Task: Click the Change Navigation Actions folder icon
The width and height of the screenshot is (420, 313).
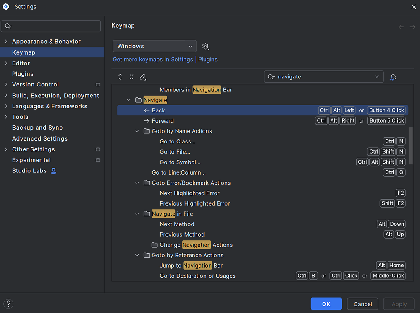Action: point(155,245)
